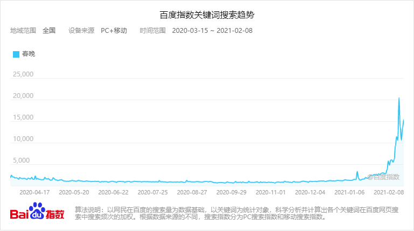Click the 25,000 y-axis label

[x=23, y=74]
